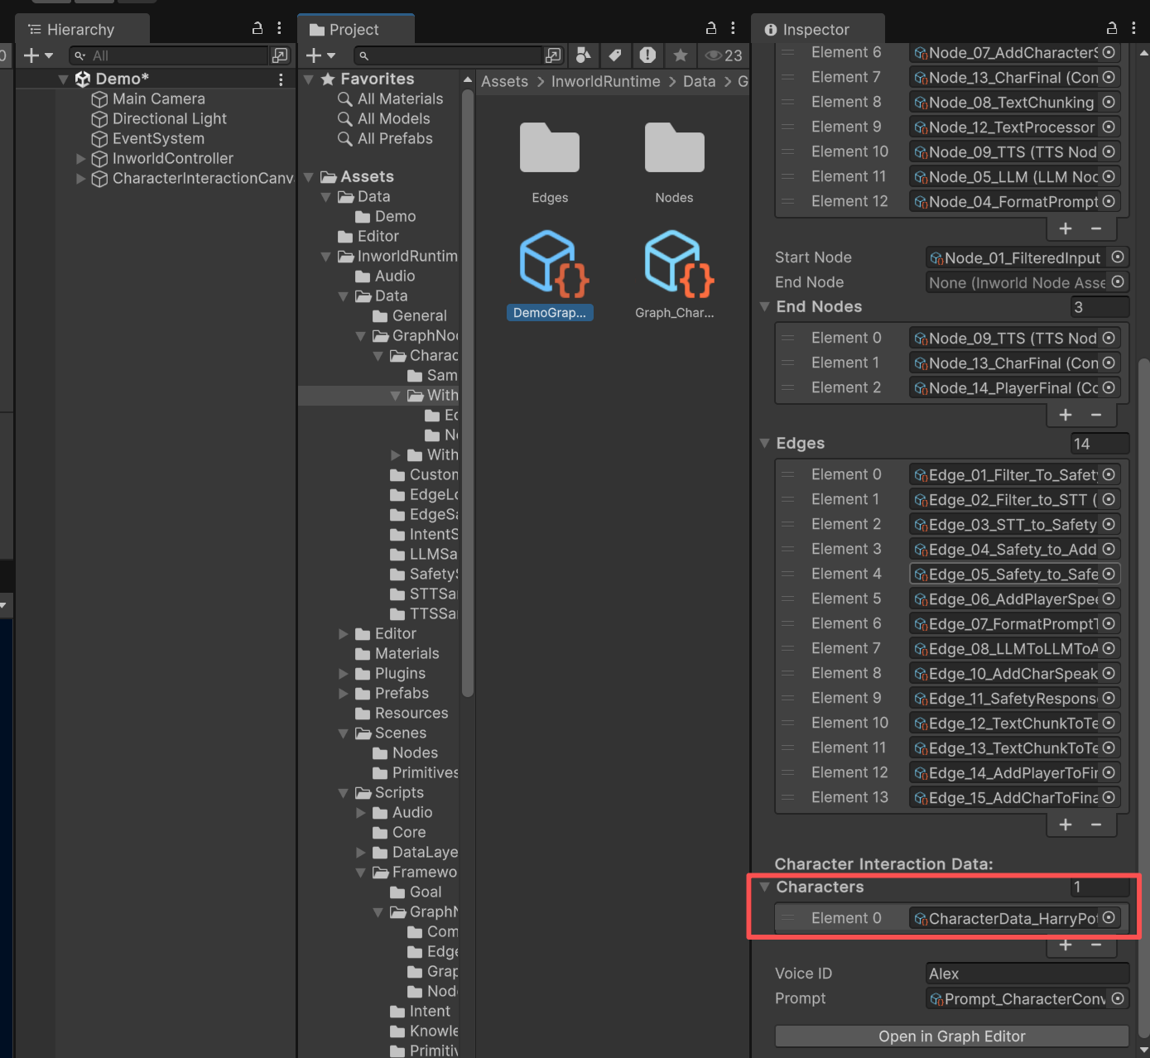Select EventSystem in the Hierarchy

pos(158,138)
